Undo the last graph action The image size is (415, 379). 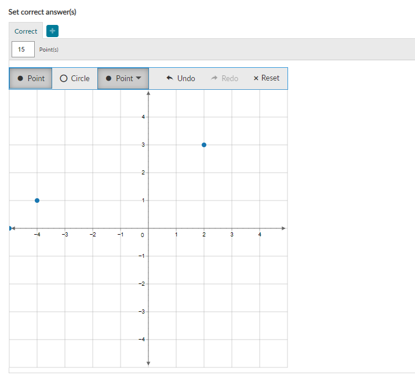pyautogui.click(x=181, y=78)
